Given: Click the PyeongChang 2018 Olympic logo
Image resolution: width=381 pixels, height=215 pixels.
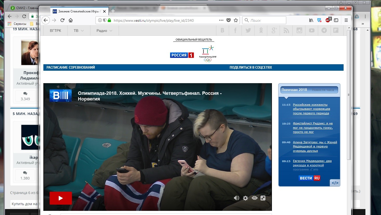Looking at the screenshot, I should [208, 54].
